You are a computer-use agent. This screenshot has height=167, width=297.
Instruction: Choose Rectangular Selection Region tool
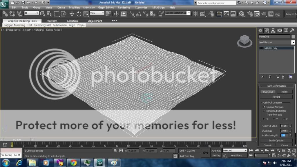(x=57, y=14)
